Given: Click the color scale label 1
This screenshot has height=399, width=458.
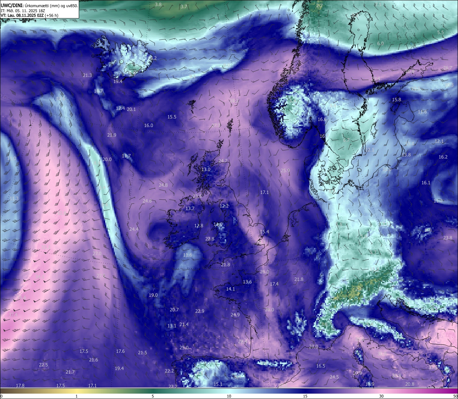Looking at the screenshot, I should coord(77,396).
